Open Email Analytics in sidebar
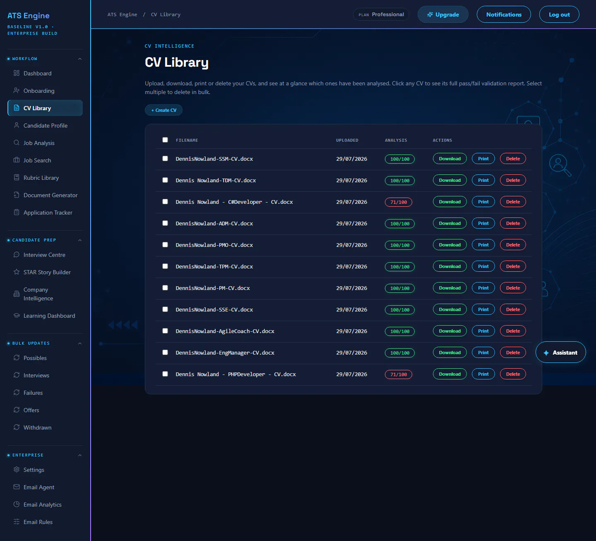Screen dimensions: 596x541 tap(45, 505)
